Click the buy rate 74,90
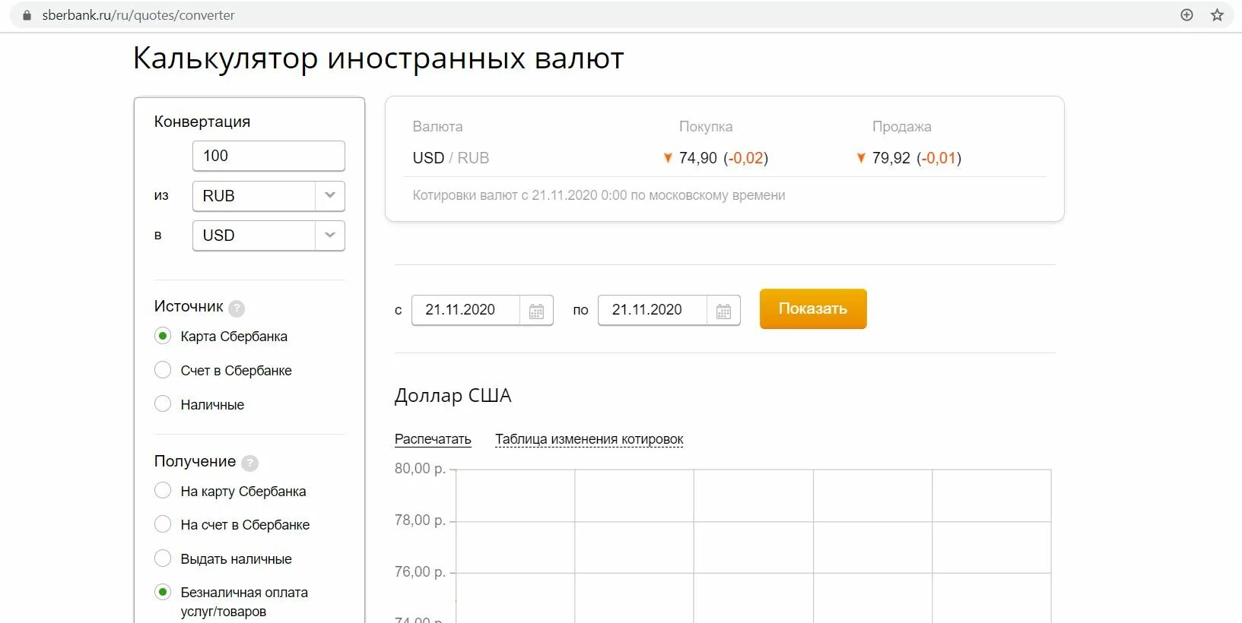The height and width of the screenshot is (623, 1242). 697,158
